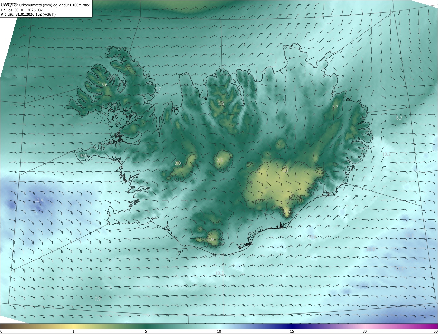Image resolution: width=438 pixels, height=334 pixels.
Task: Select the 2.5 value label on the map
Action: coord(220,161)
